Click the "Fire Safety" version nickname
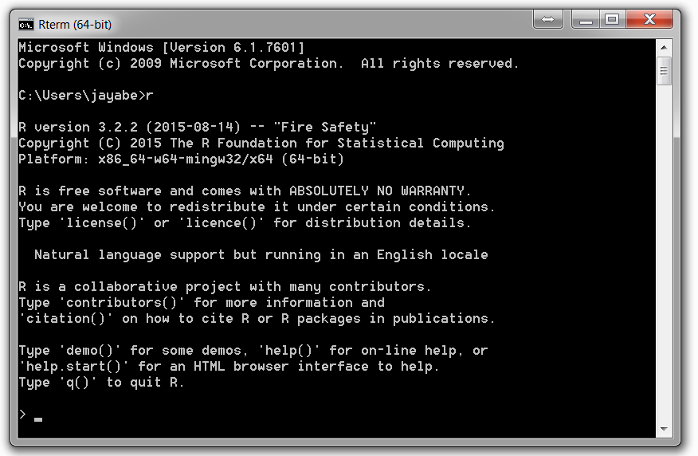 (325, 128)
